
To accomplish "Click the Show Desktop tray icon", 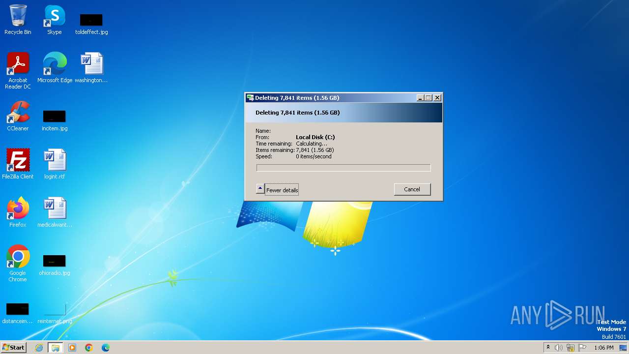I will pos(624,348).
